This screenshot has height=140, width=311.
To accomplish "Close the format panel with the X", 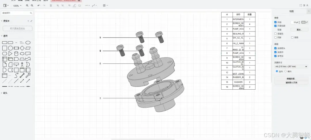I will (x=308, y=11).
